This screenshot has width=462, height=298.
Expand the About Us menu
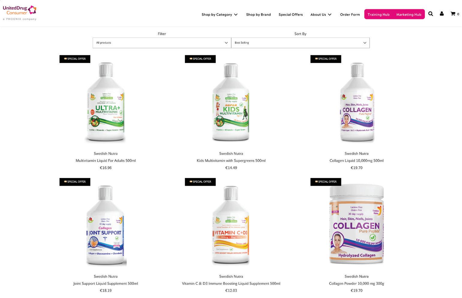321,14
